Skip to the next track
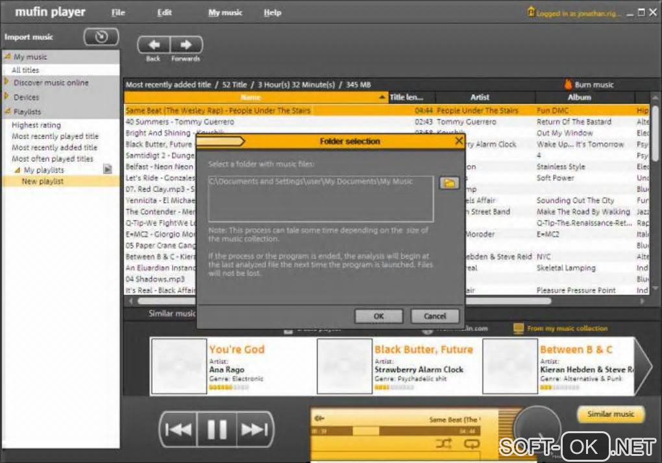The image size is (662, 463). pyautogui.click(x=254, y=429)
